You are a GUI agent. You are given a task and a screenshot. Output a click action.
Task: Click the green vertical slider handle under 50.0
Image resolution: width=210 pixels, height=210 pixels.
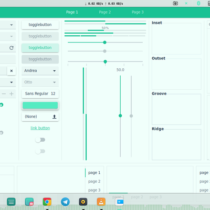pos(120,115)
